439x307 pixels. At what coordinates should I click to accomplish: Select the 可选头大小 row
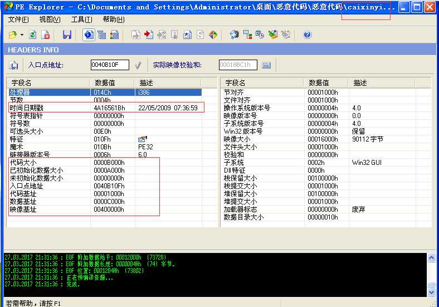click(105, 131)
